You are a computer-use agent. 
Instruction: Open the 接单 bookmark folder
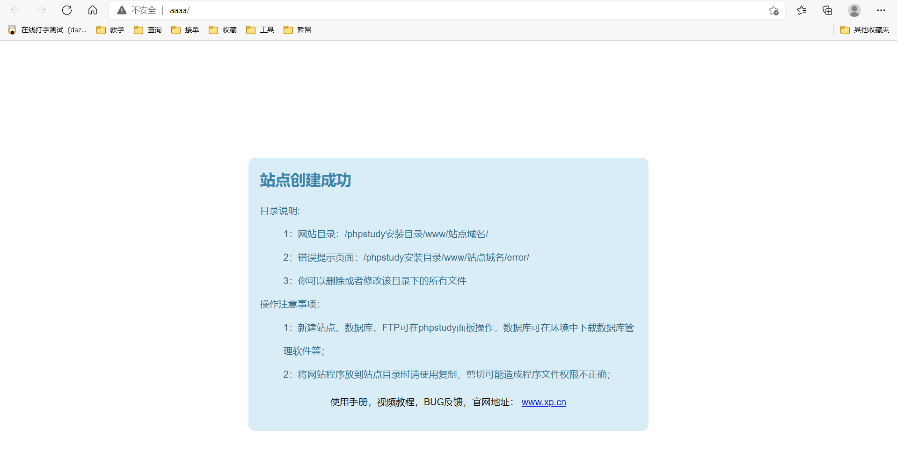pyautogui.click(x=185, y=30)
